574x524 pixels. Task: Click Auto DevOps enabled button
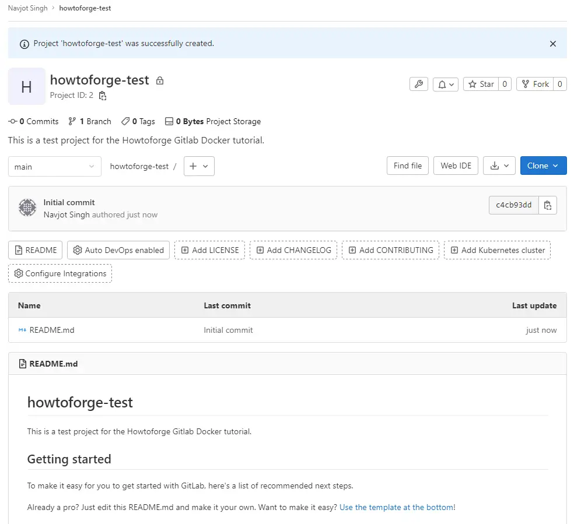coord(118,250)
